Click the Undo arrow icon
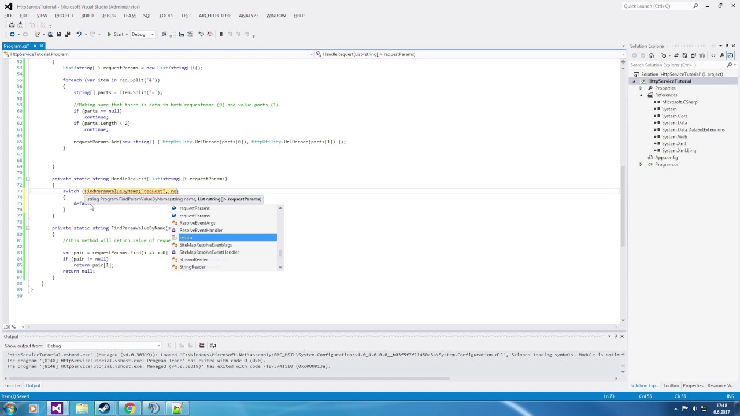The image size is (740, 416). pyautogui.click(x=79, y=34)
